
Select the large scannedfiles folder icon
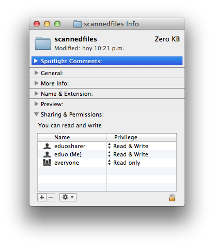click(43, 43)
